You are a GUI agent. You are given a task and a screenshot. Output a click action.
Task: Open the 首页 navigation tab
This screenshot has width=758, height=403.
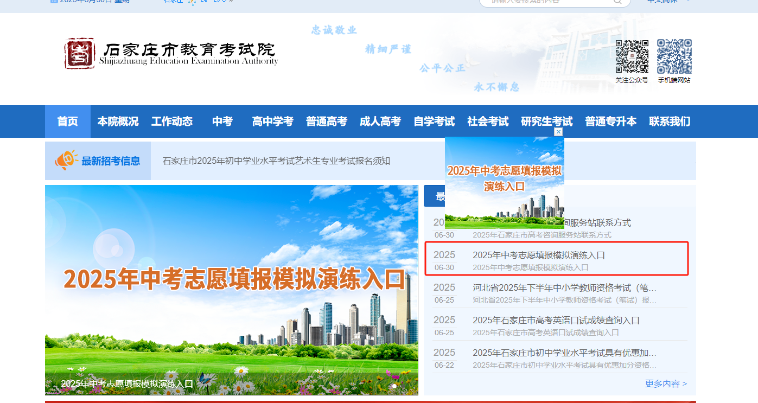pyautogui.click(x=68, y=121)
